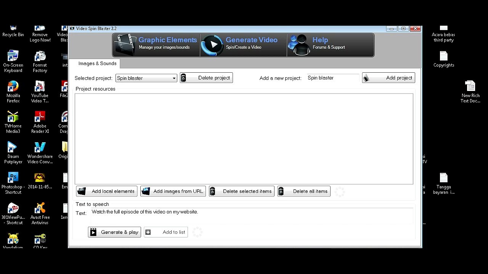Open the Generate Video section

(243, 45)
